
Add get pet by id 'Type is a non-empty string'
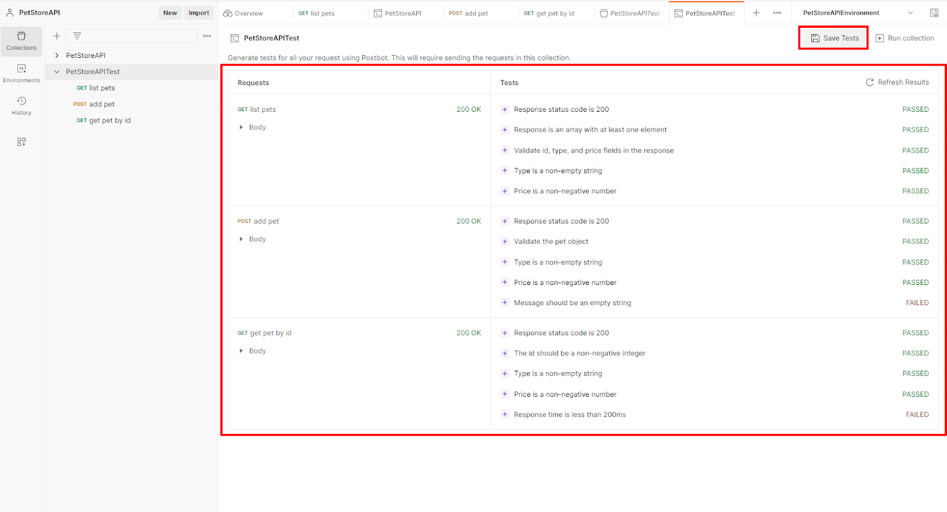(505, 374)
